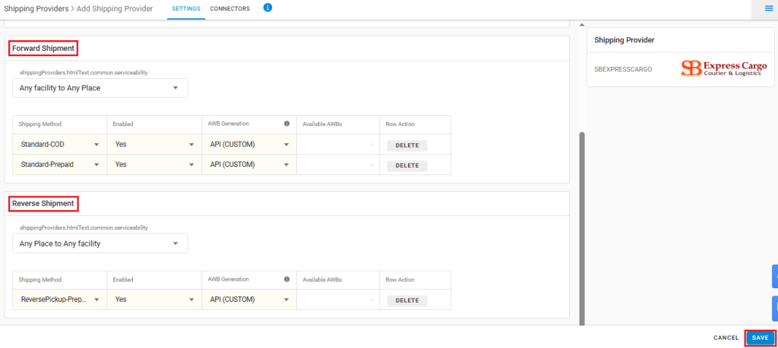Click the scroll-up arrow above the scrollbar

coord(582,25)
